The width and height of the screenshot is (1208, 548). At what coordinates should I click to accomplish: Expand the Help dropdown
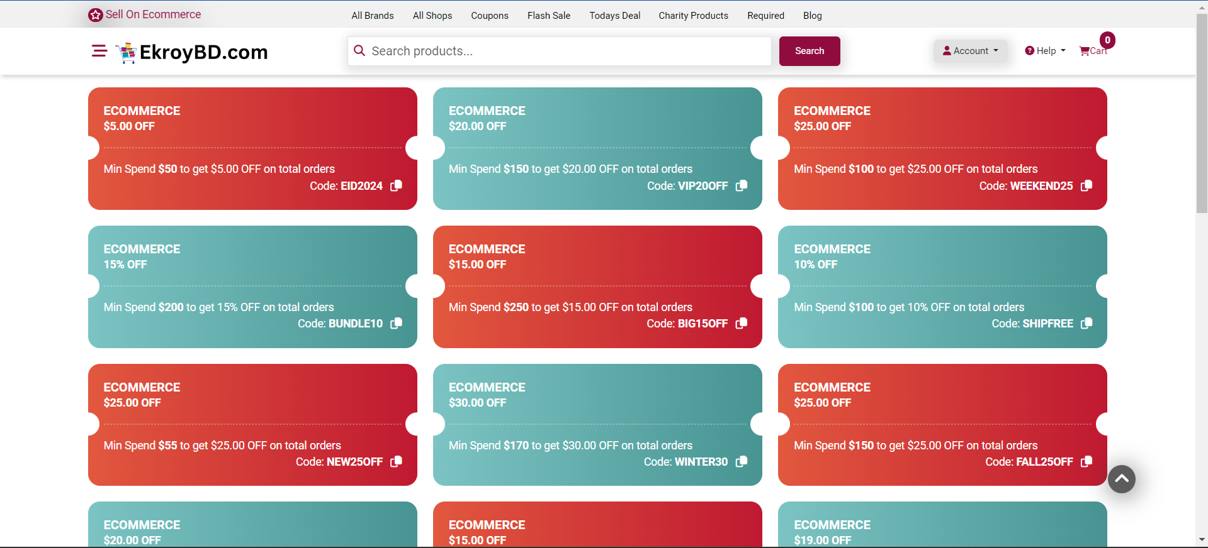coord(1045,51)
